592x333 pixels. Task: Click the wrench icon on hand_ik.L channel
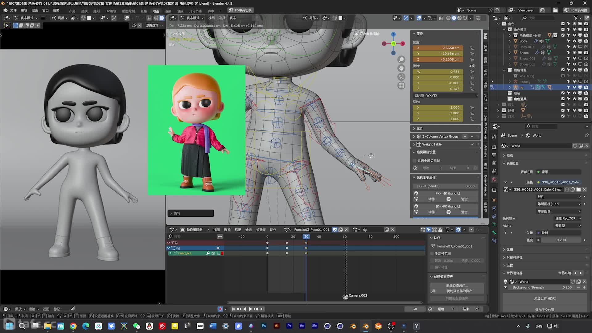click(x=208, y=253)
